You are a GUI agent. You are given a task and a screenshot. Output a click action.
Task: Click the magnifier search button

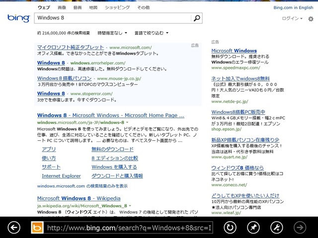pyautogui.click(x=197, y=18)
